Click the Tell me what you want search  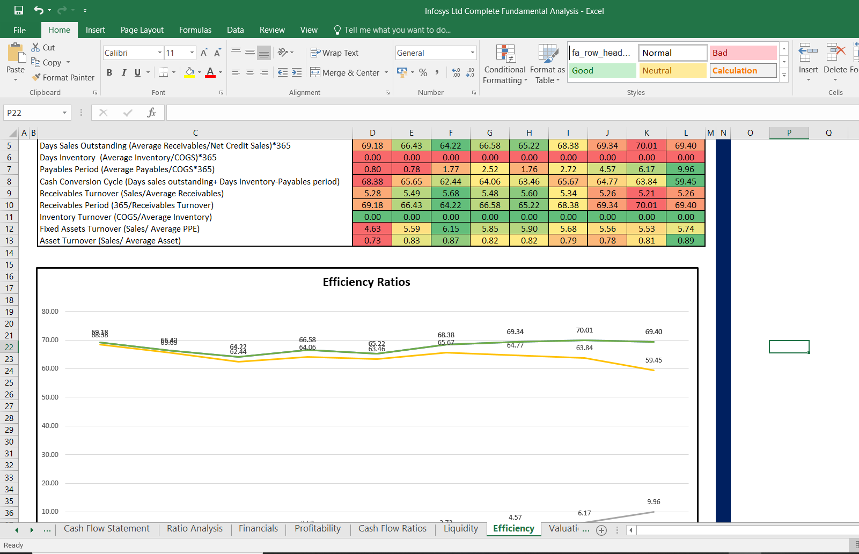click(x=392, y=30)
